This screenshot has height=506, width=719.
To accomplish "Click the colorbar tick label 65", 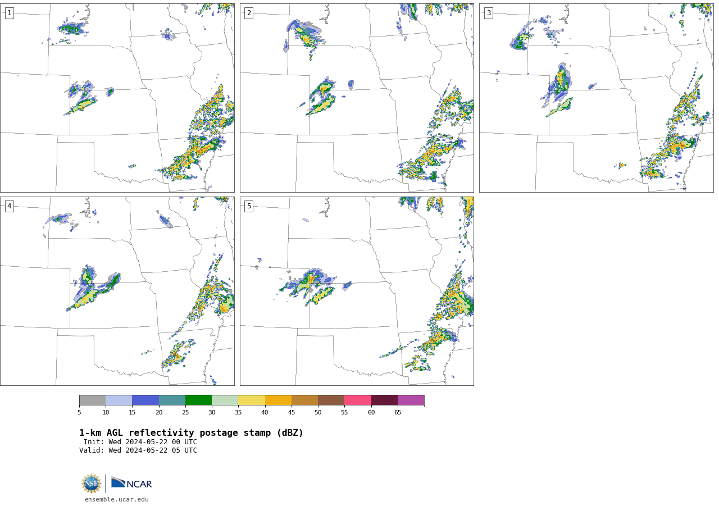I will [x=398, y=412].
